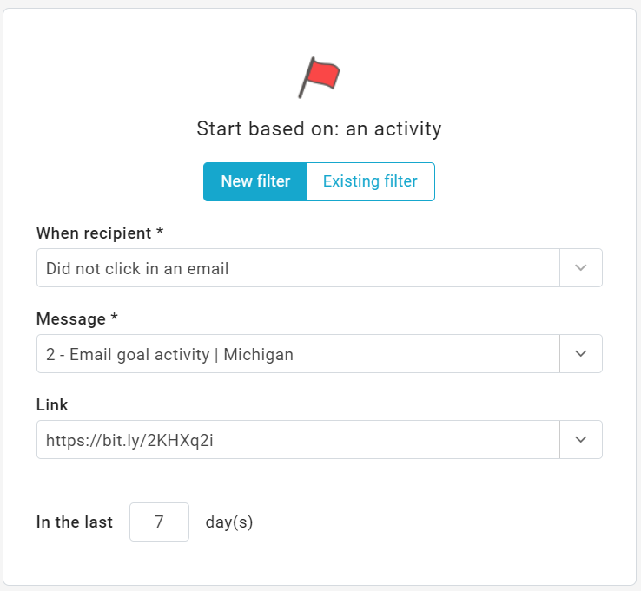Click the red flag icon
The image size is (641, 591).
click(x=320, y=76)
